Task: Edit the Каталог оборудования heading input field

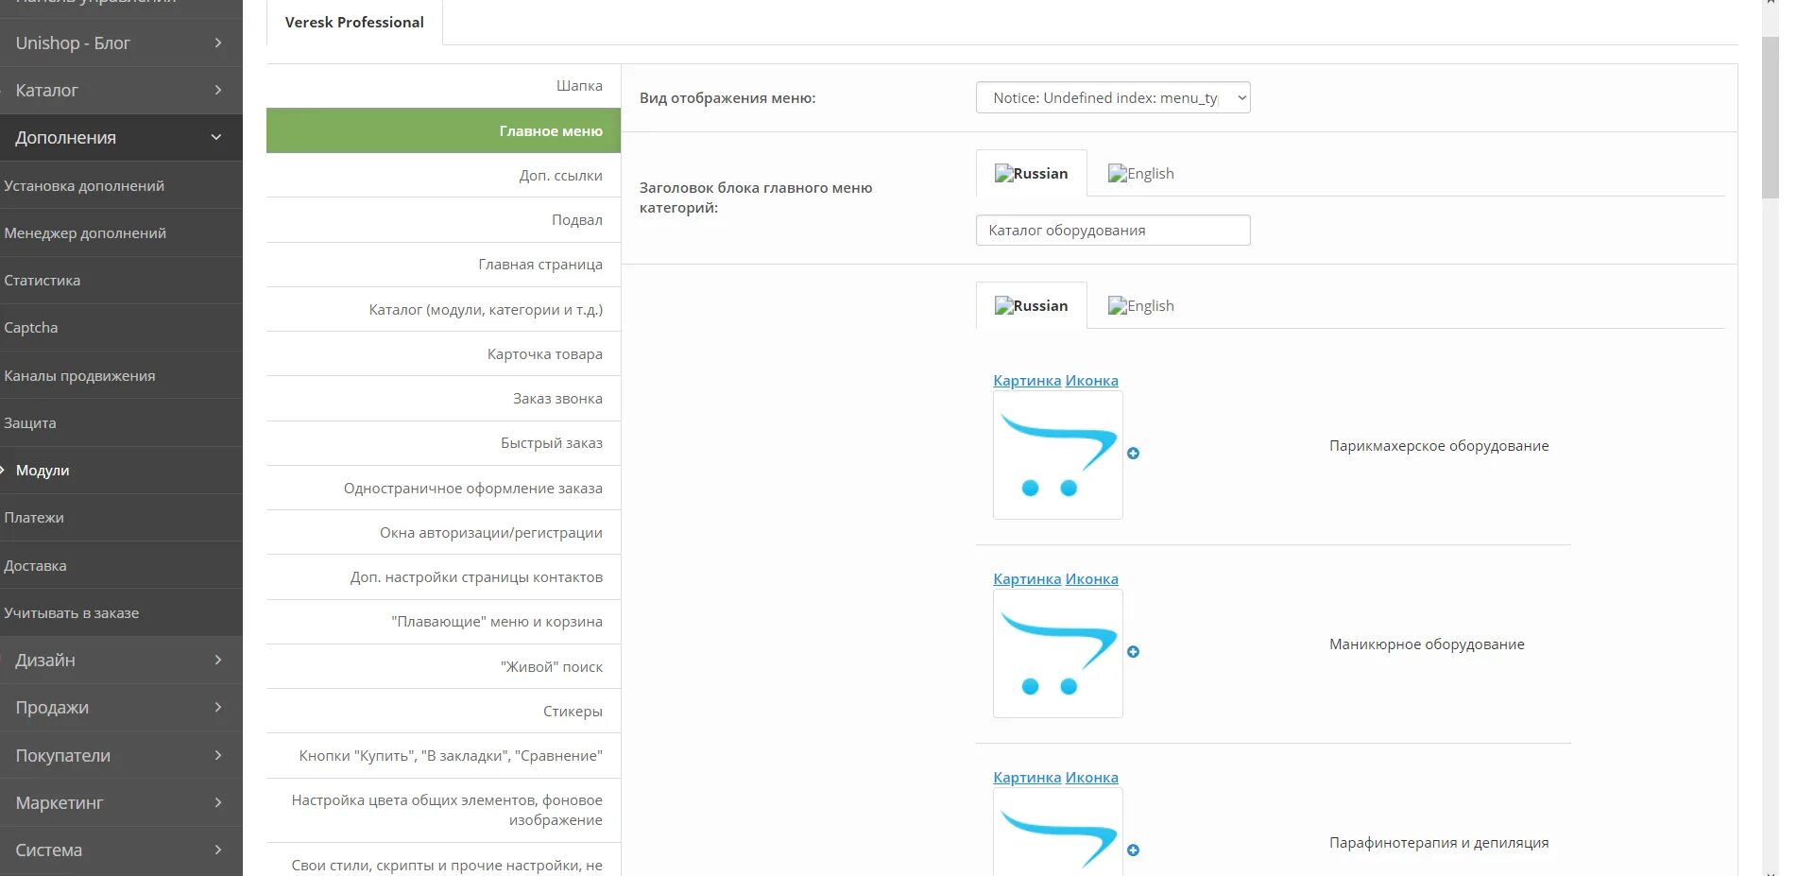Action: [x=1113, y=230]
